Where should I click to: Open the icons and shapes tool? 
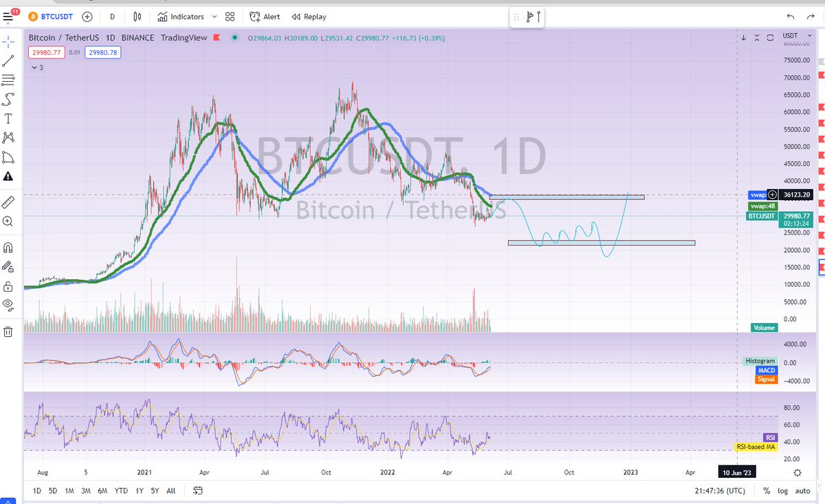8,176
